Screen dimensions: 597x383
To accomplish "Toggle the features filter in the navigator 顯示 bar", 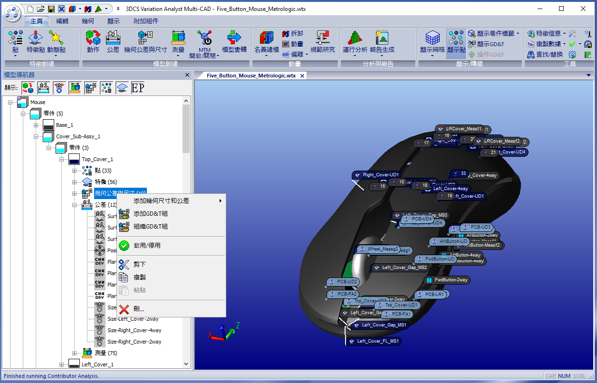I will click(x=122, y=88).
